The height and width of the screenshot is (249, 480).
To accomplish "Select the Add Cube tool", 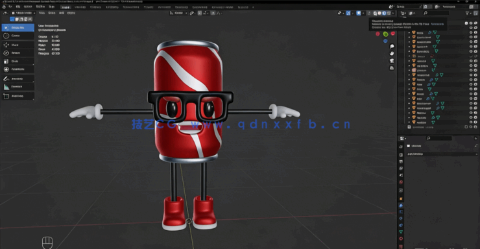I will [x=18, y=96].
